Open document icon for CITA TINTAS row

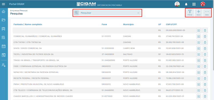pyautogui.click(x=205, y=42)
